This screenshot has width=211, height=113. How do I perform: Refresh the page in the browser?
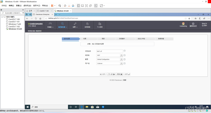tap(36, 18)
